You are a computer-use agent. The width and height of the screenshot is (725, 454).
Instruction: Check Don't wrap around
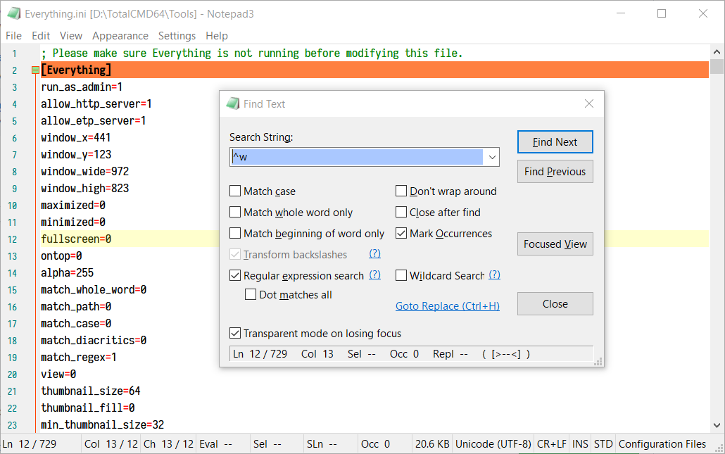coord(401,191)
